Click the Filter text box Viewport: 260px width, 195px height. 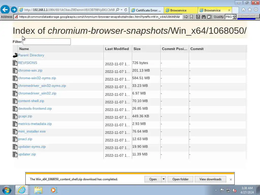[x=47, y=42]
